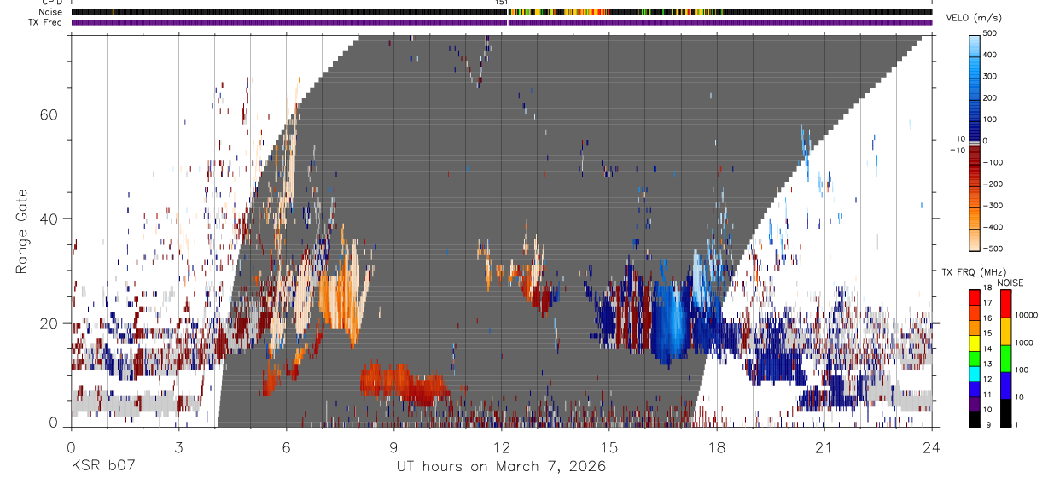Image resolution: width=1048 pixels, height=484 pixels.
Task: Click the Noise strip above the plot
Action: (x=502, y=12)
